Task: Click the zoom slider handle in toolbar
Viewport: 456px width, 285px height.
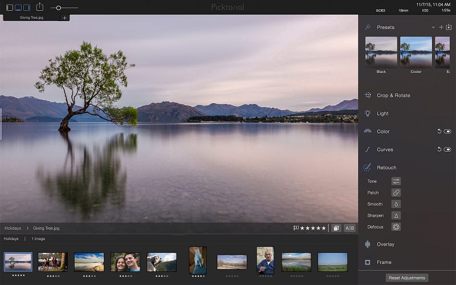Action: tap(59, 8)
